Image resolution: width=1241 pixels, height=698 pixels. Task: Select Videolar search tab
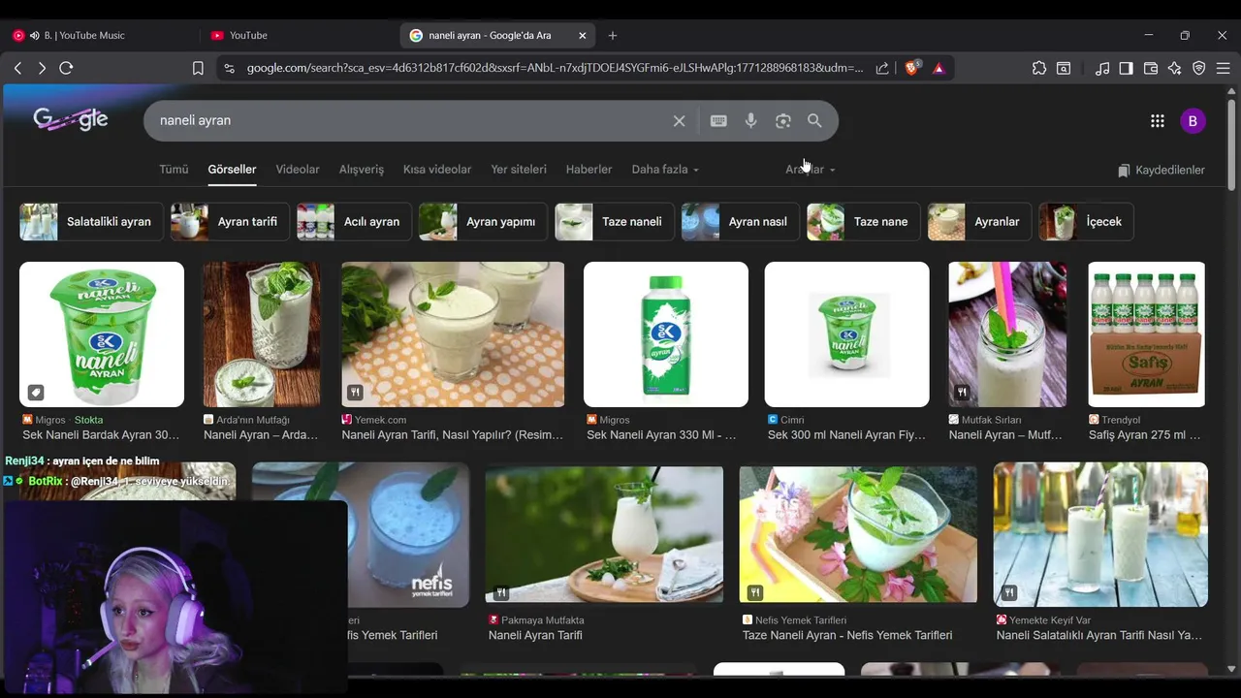tap(298, 170)
